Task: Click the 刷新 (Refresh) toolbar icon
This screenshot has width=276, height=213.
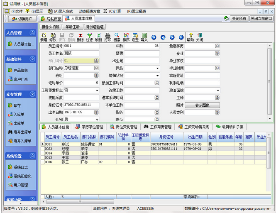Action: pos(99,37)
